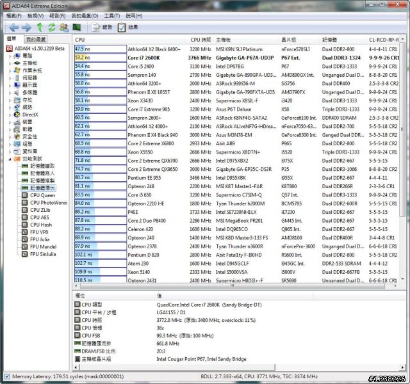
Task: Click the Windows flag icon in the tree
Action: click(17, 70)
